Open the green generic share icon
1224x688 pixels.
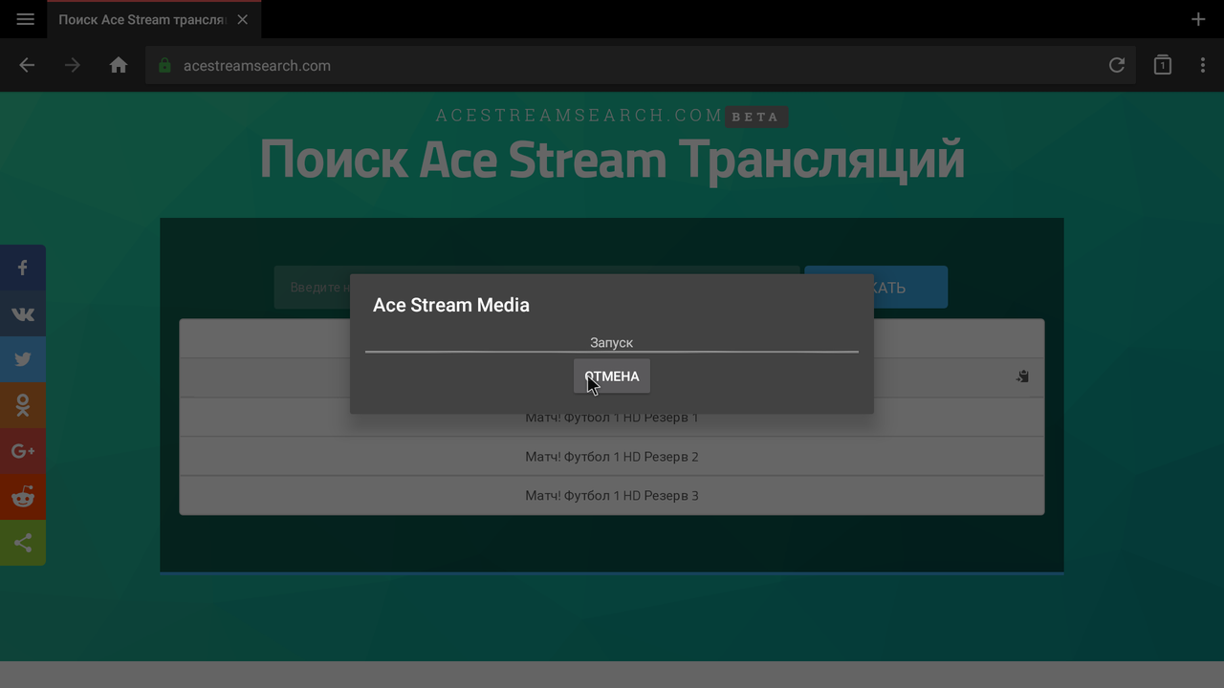pos(23,543)
